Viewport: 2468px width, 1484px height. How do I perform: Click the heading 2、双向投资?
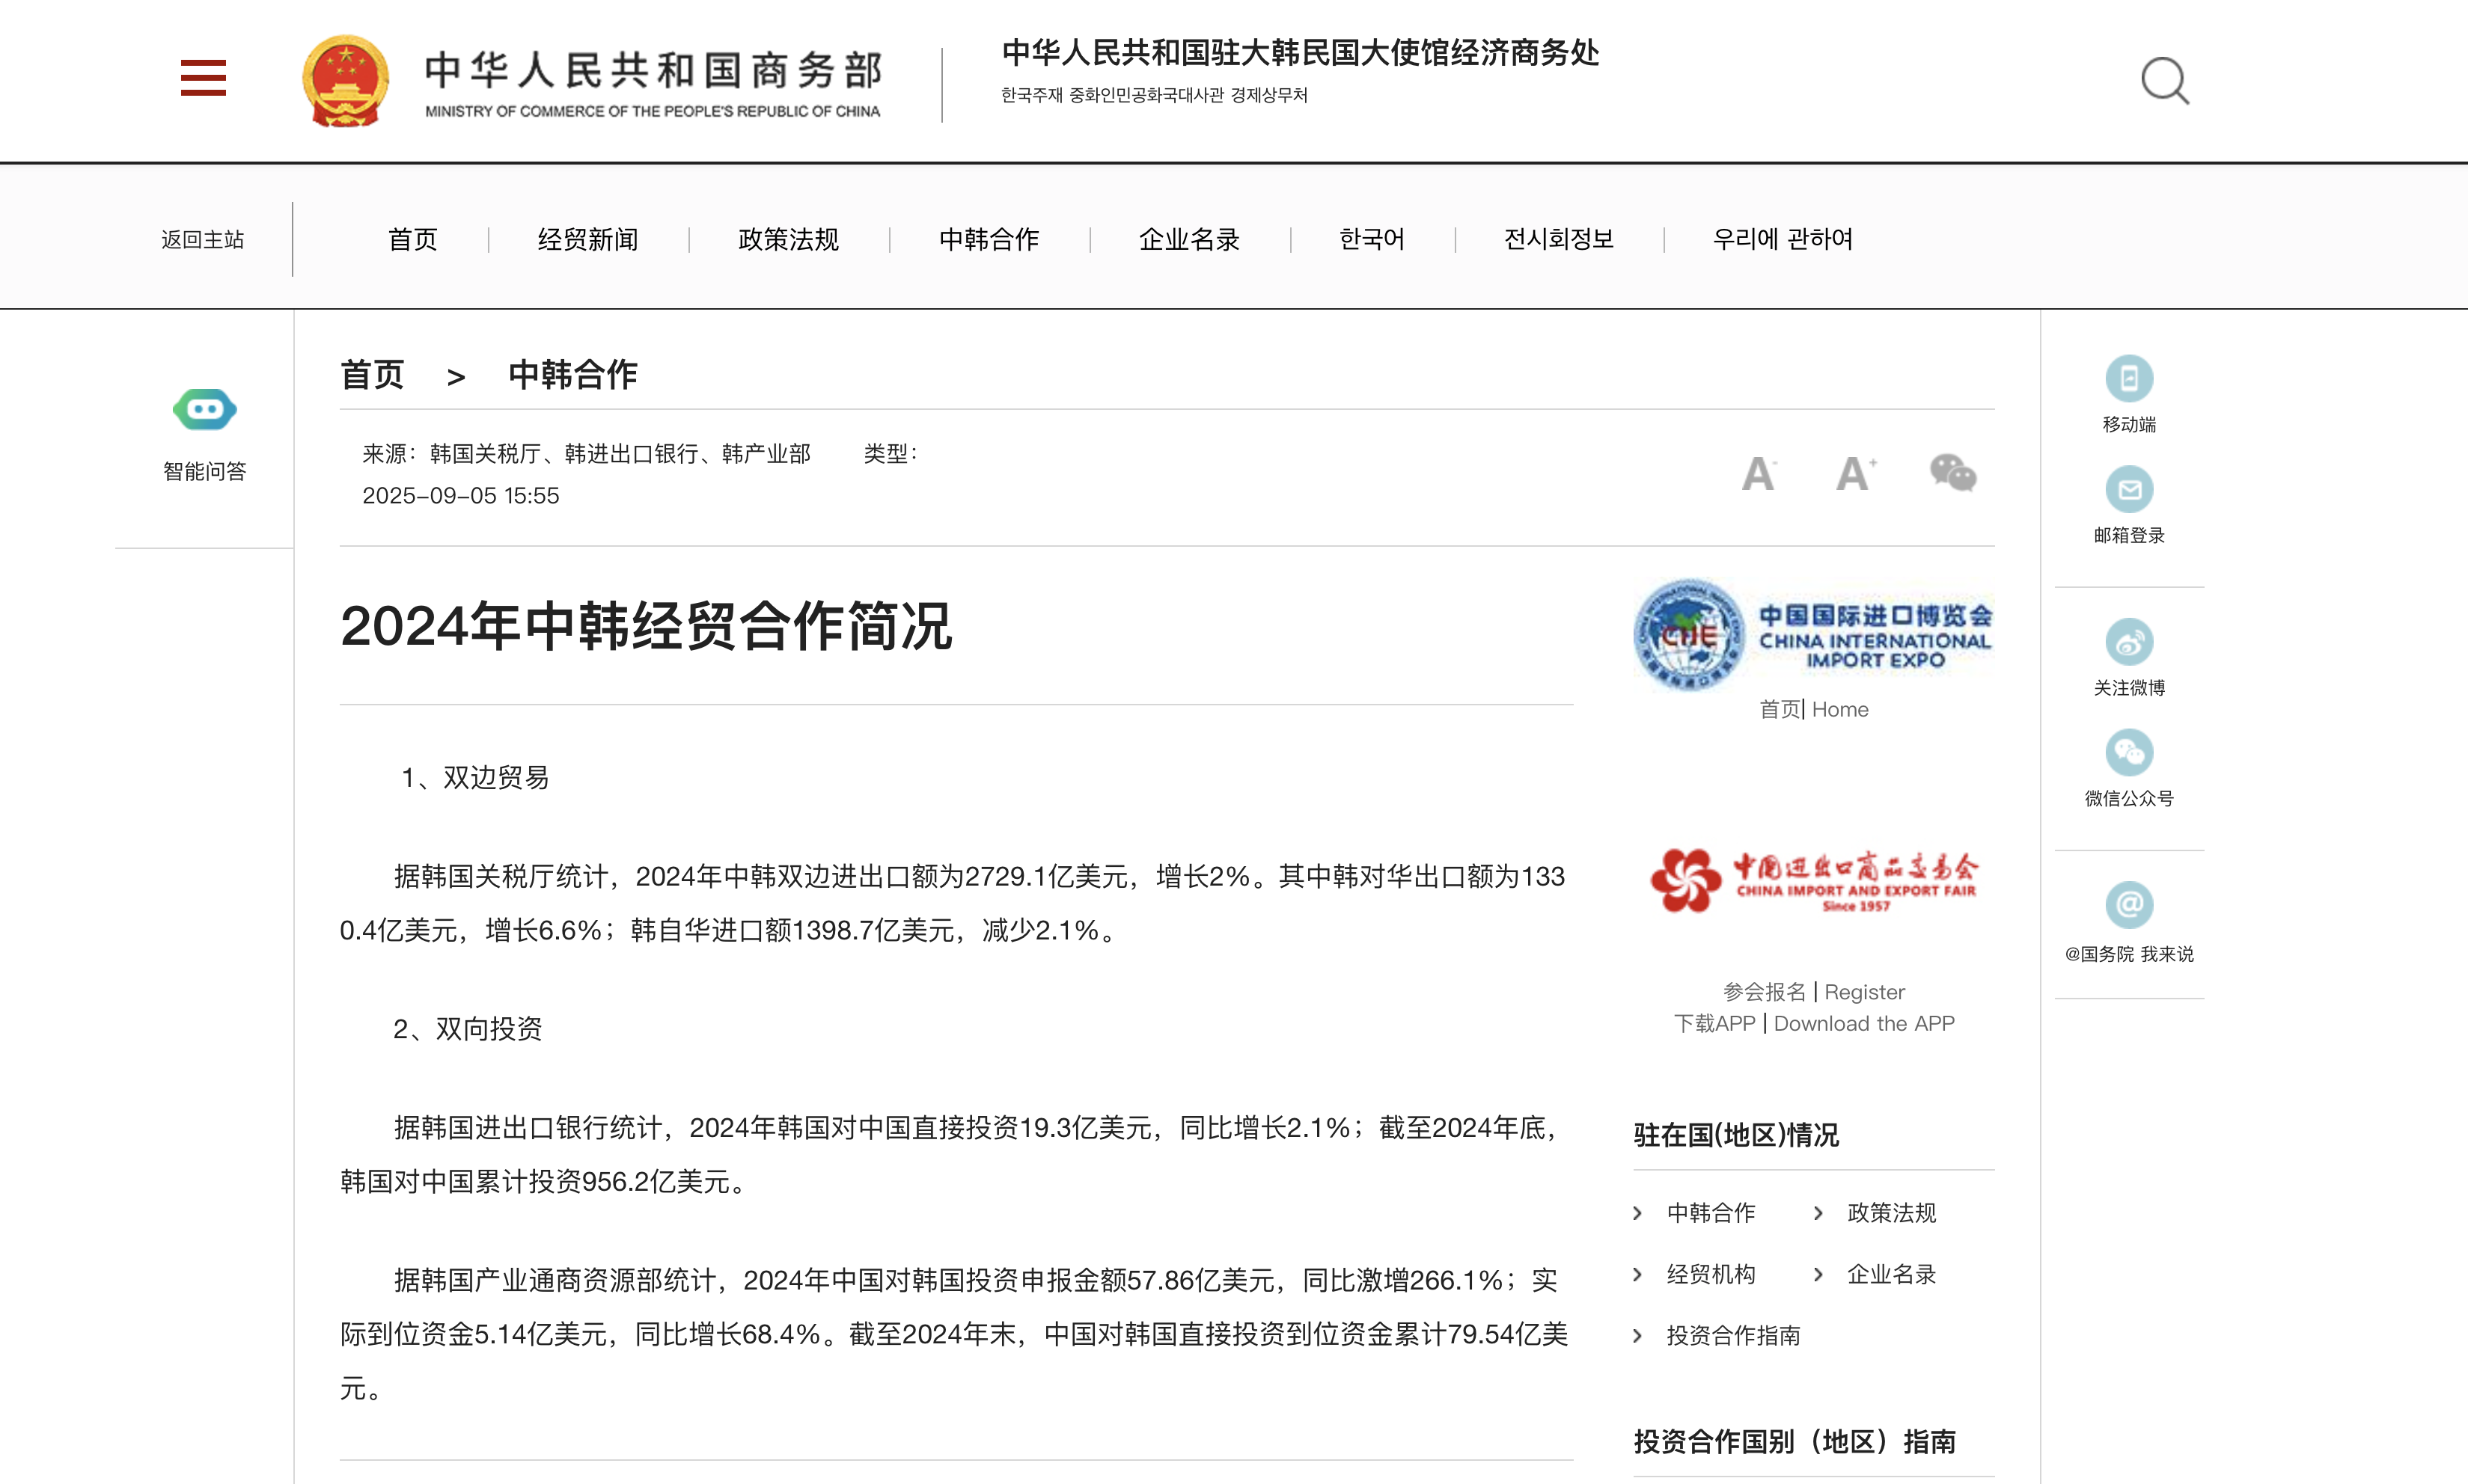pos(467,1029)
